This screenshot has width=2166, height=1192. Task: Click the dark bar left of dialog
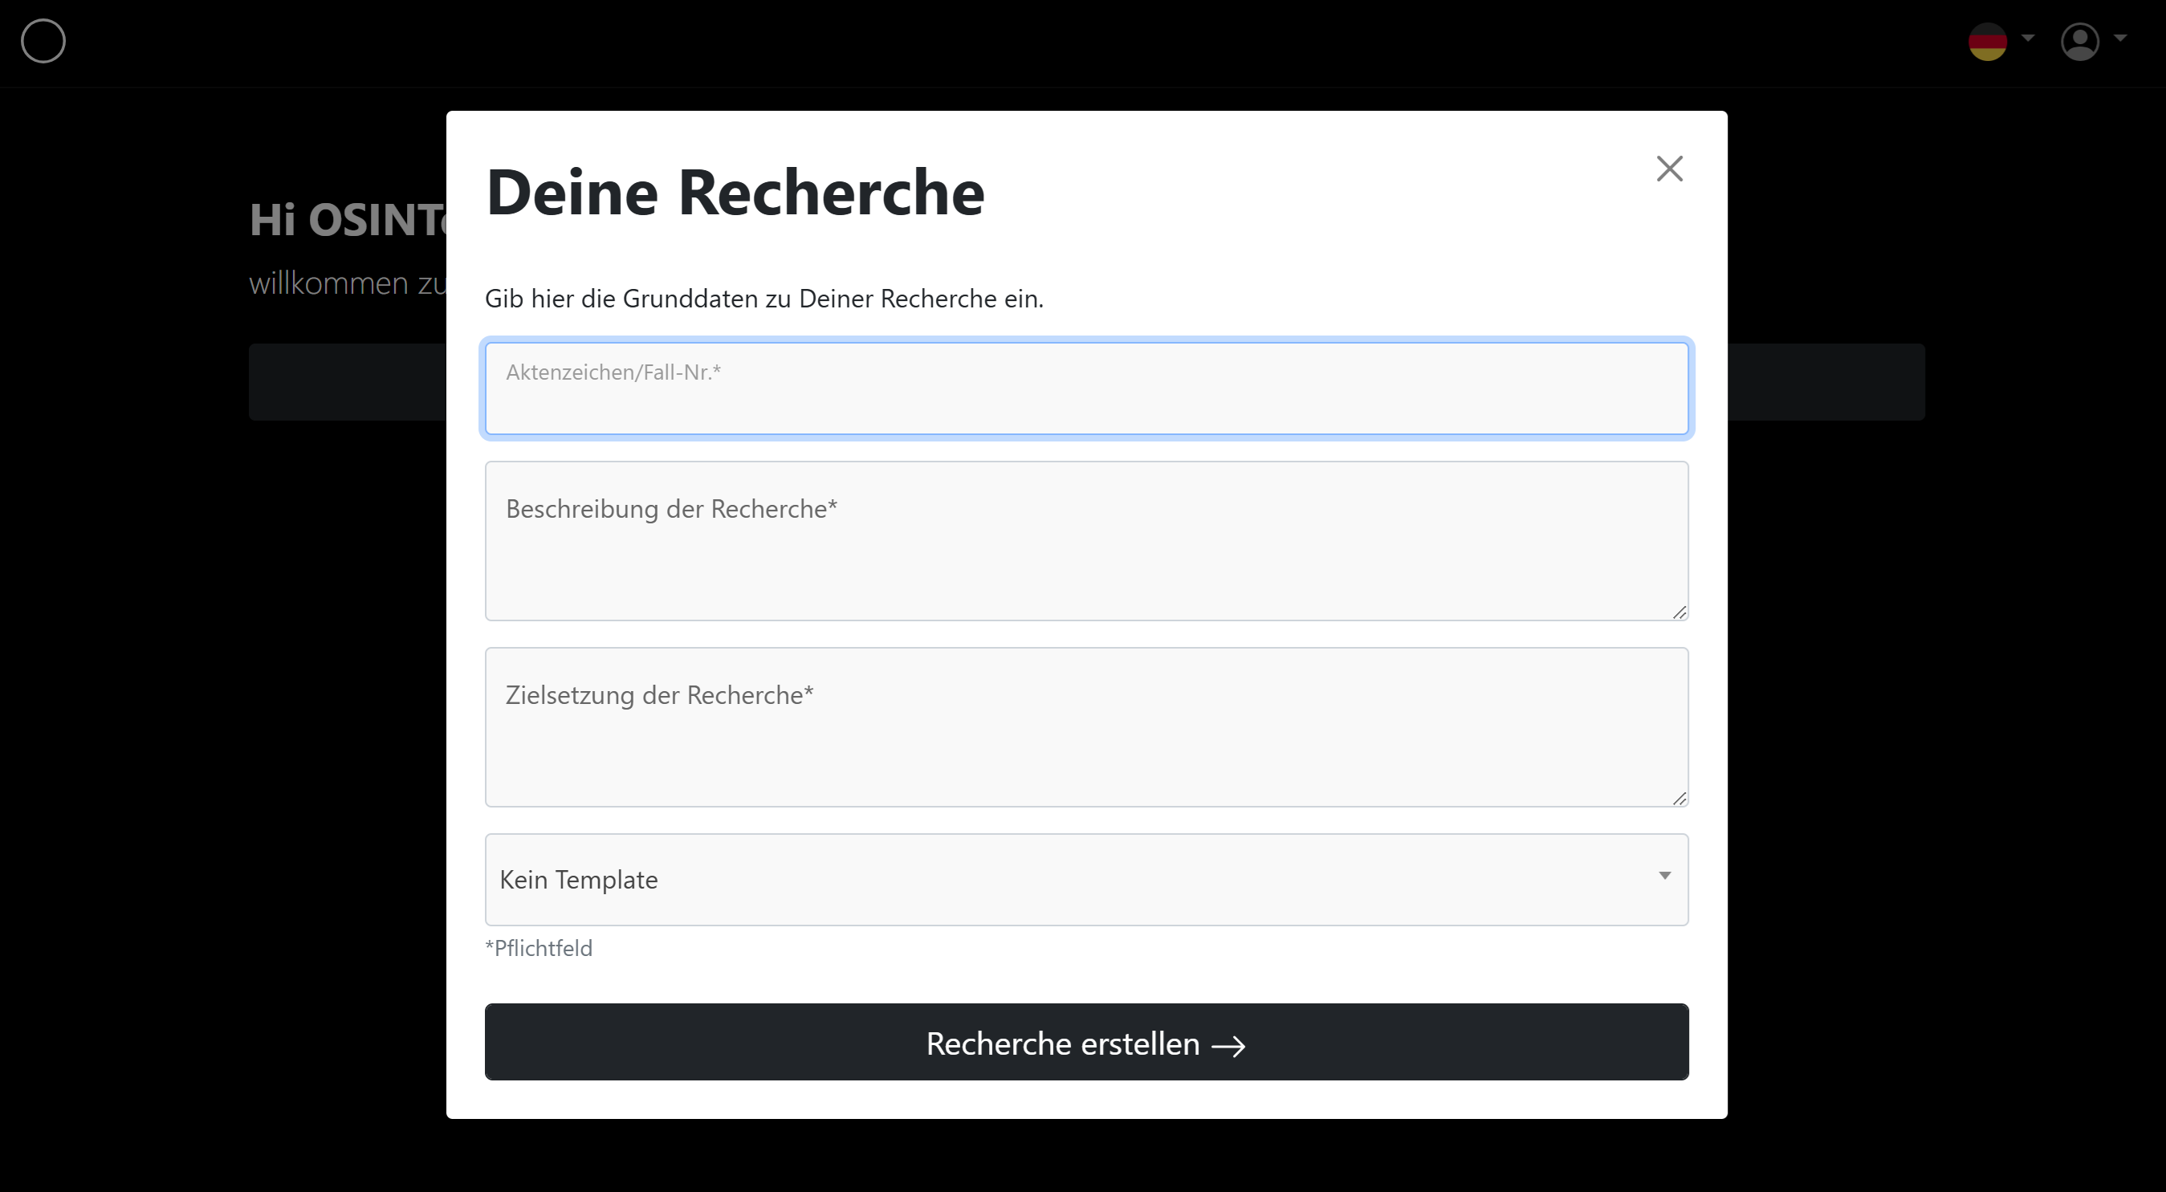tap(347, 381)
